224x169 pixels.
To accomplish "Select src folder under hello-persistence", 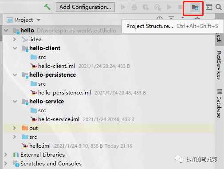I will [42, 84].
